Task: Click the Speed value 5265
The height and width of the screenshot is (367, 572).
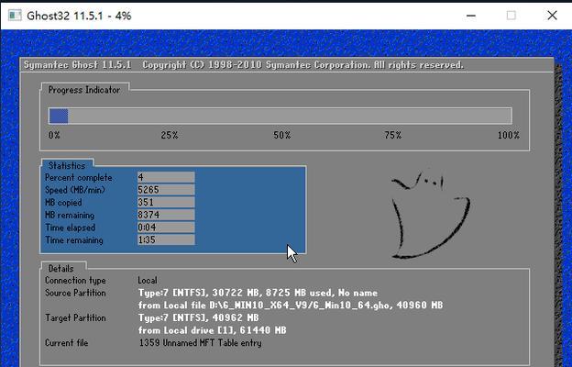Action: pyautogui.click(x=166, y=190)
